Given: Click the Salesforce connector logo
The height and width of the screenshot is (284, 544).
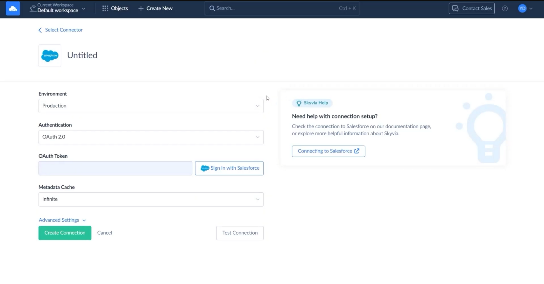Looking at the screenshot, I should [50, 55].
